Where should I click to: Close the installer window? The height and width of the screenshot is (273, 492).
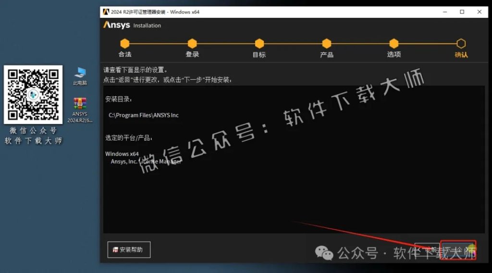coord(479,12)
